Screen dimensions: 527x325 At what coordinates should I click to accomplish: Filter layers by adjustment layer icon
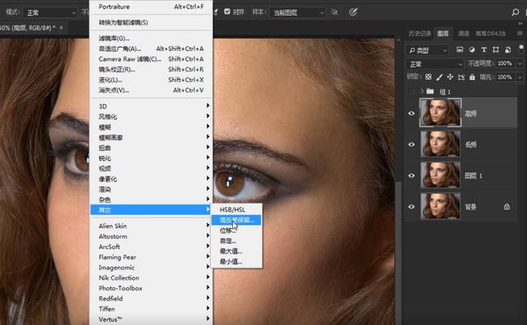472,49
